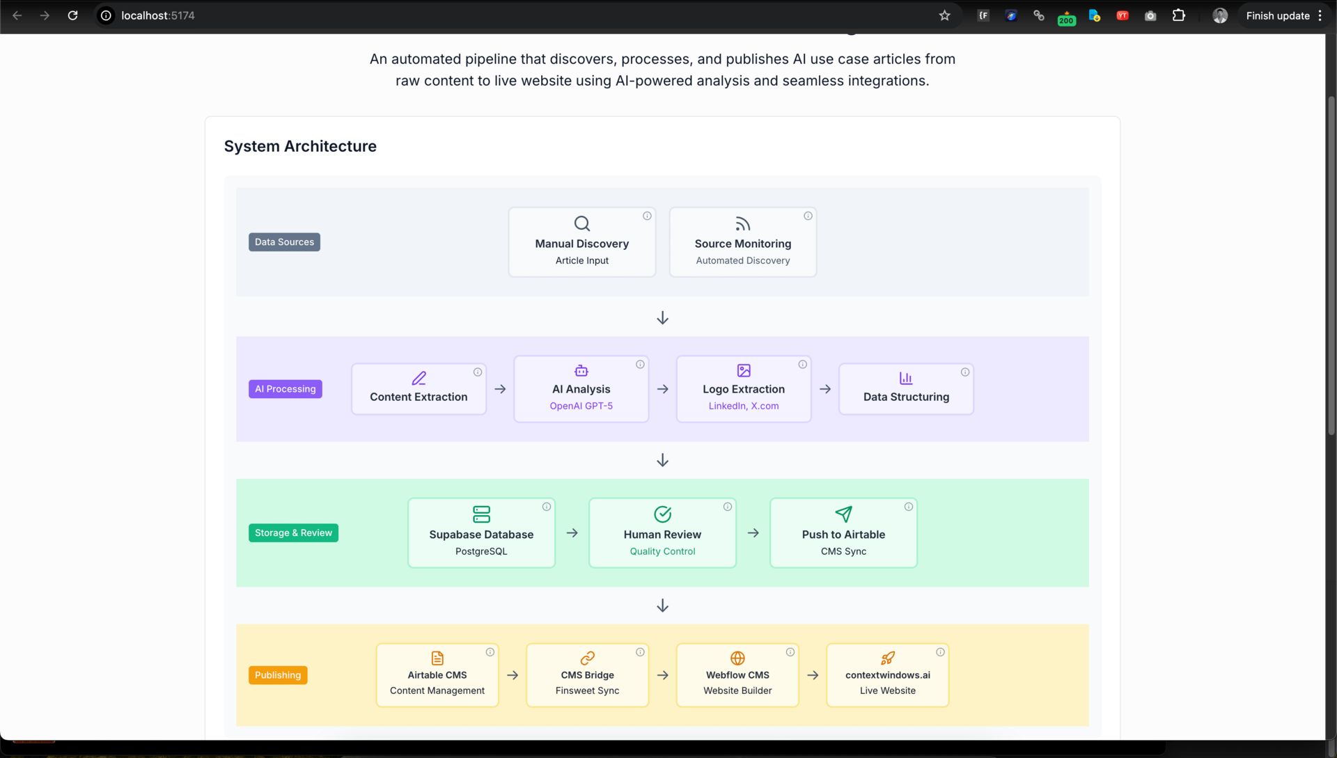Select the Storage & Review label badge
Viewport: 1337px width, 758px height.
[x=293, y=533]
